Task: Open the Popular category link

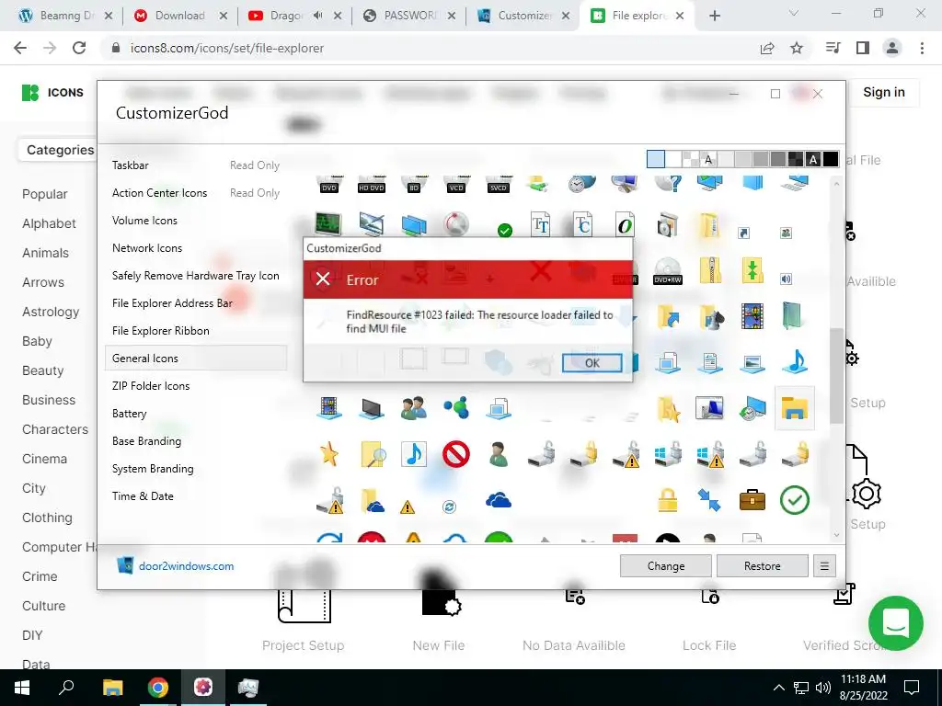Action: pos(45,194)
